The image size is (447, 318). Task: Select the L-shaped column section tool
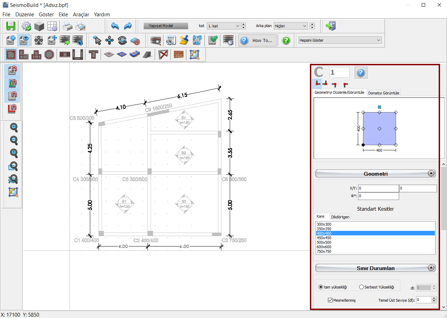(x=24, y=55)
